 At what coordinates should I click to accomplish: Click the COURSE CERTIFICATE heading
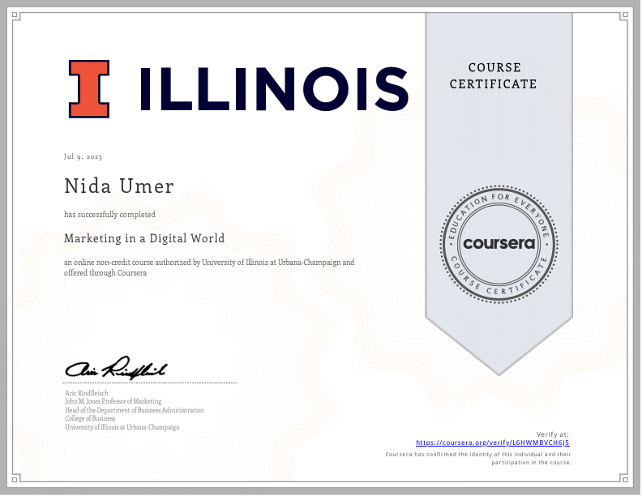494,75
